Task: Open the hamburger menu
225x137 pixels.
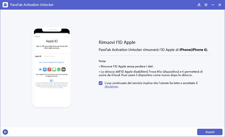Action: click(x=206, y=5)
